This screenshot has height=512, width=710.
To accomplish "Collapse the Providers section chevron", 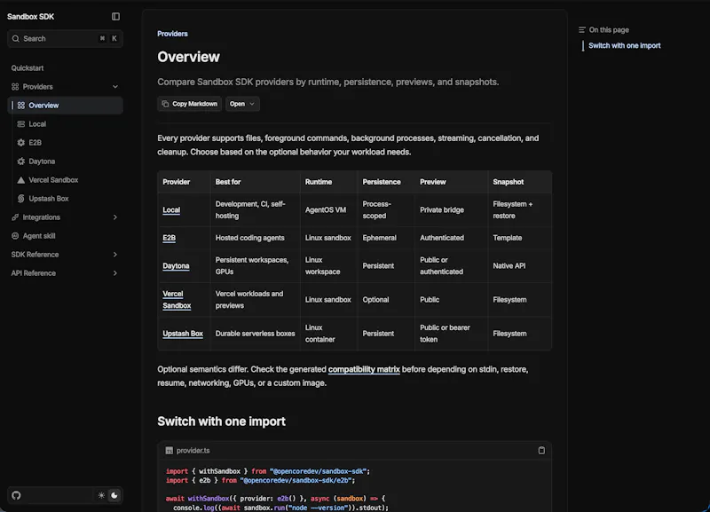I will point(115,86).
